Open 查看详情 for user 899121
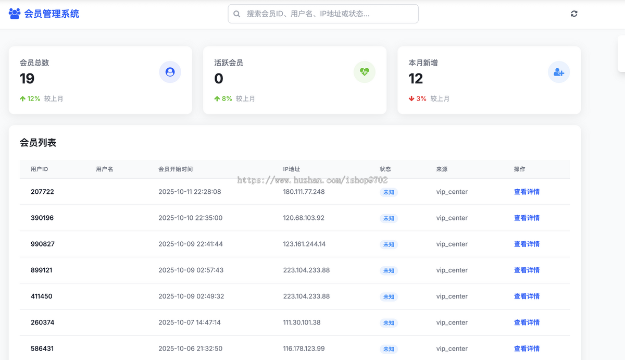Image resolution: width=625 pixels, height=360 pixels. [x=527, y=270]
